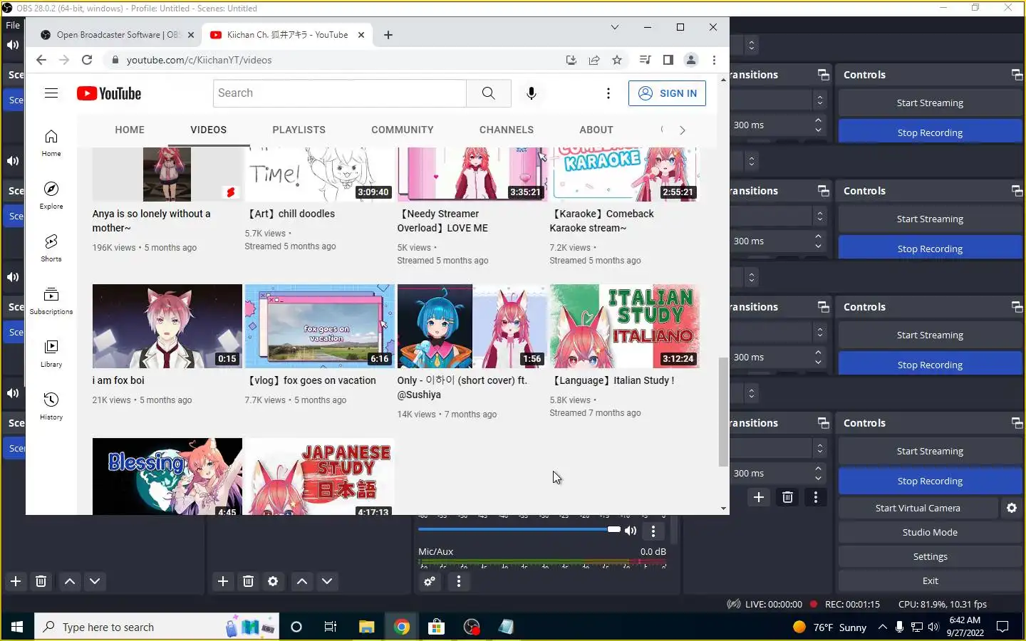Bookmark this page with the star icon
Viewport: 1026px width, 641px height.
(x=617, y=60)
